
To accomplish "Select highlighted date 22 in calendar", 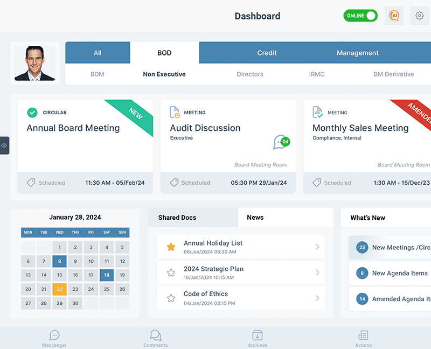I will tap(59, 289).
